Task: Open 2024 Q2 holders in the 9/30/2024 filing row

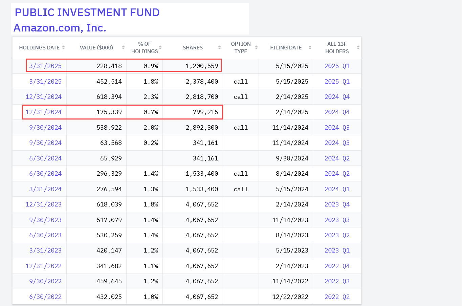Action: coord(337,158)
